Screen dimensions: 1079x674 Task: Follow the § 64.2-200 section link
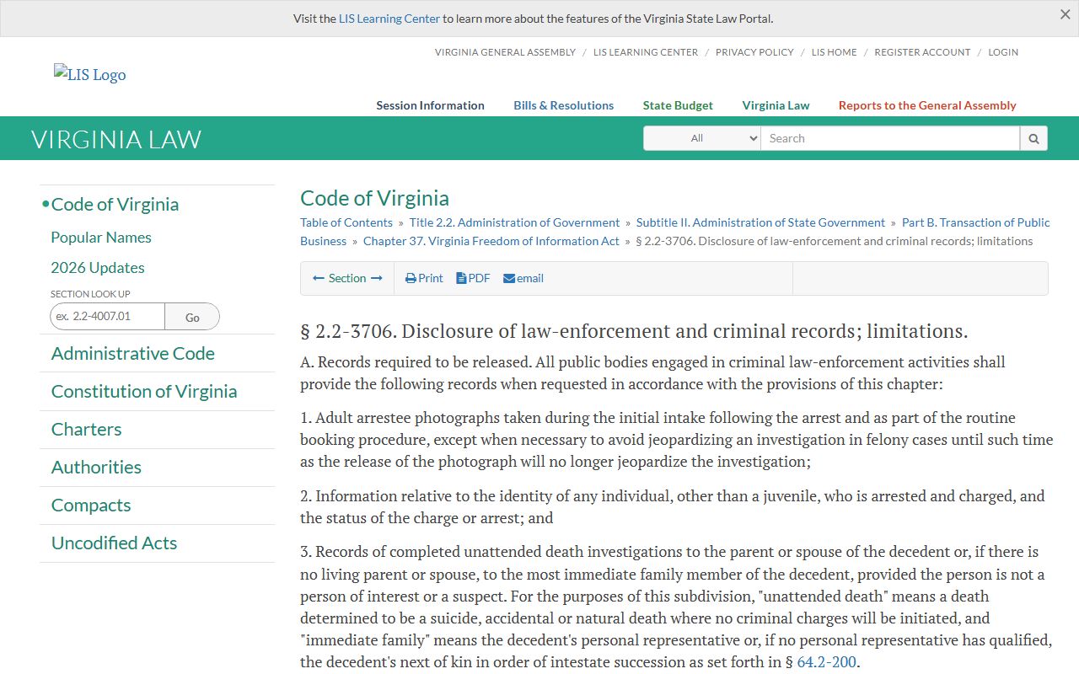(826, 662)
